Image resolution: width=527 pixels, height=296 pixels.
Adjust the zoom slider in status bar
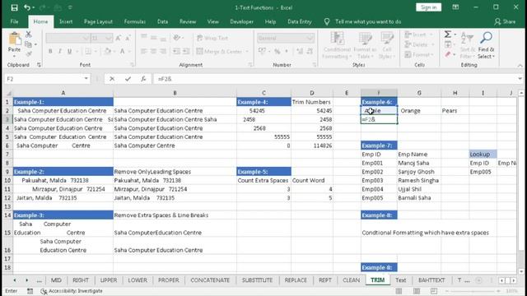[472, 291]
